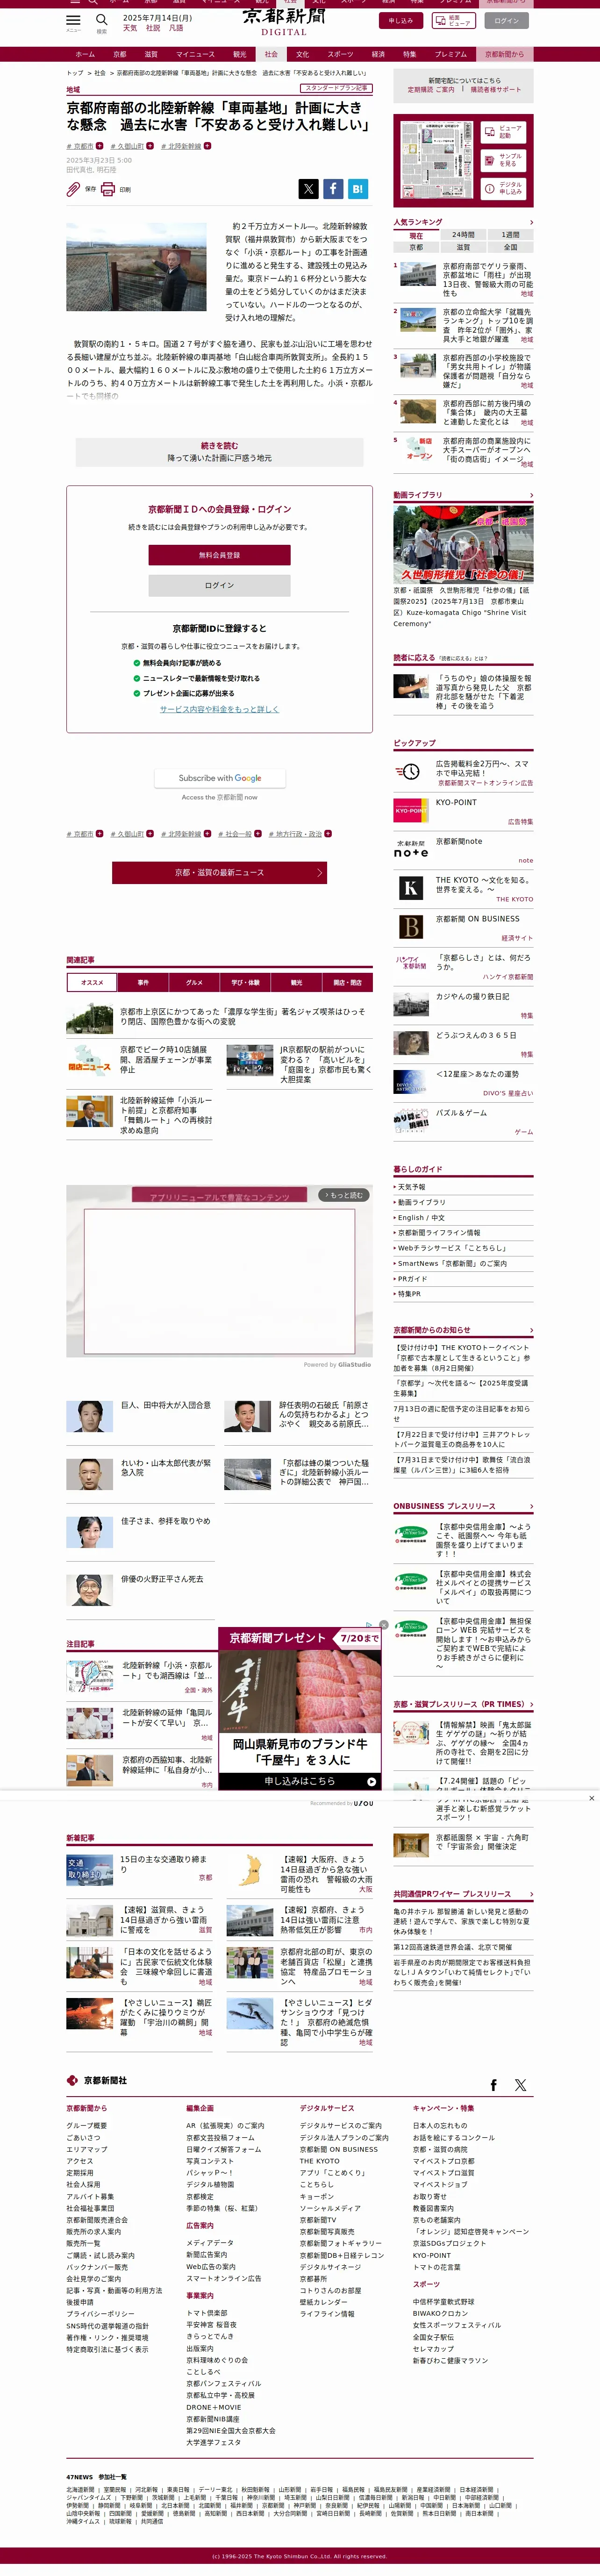Close the bottom floating ad

(x=591, y=1798)
